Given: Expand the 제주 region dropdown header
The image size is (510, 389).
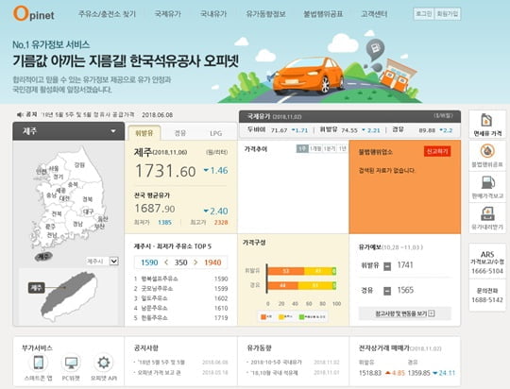Looking at the screenshot, I should coord(68,131).
